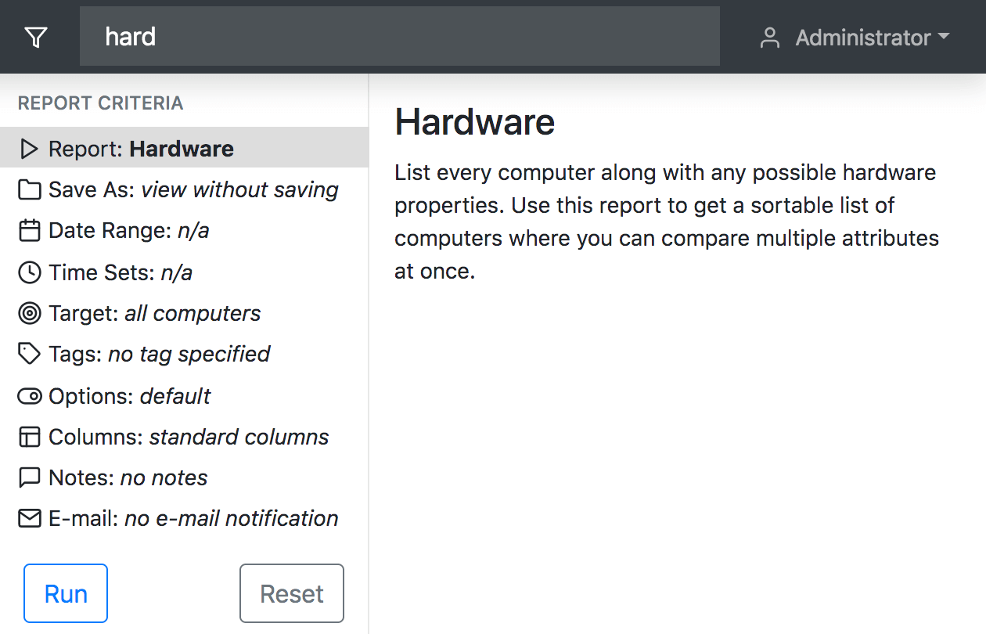Click the user profile icon
986x634 pixels.
[x=770, y=38]
